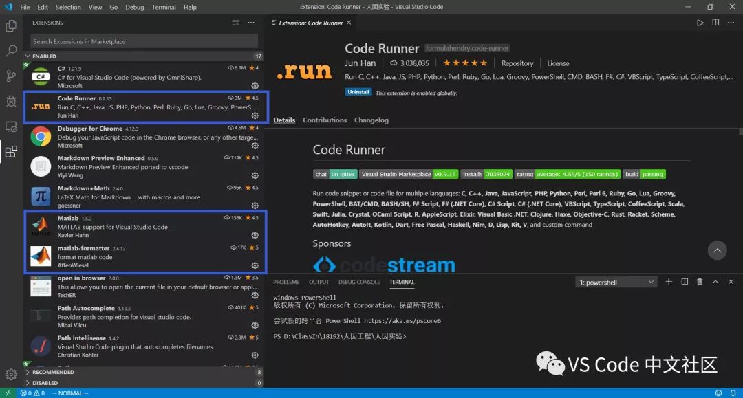The image size is (743, 398).
Task: Open the Edit menu
Action: 43,7
